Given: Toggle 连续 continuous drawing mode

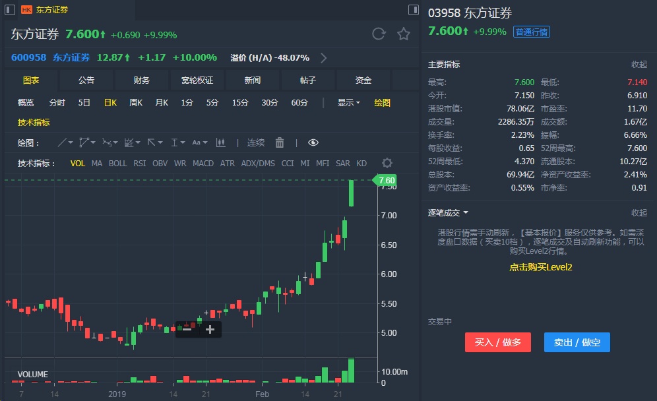Looking at the screenshot, I should (255, 143).
